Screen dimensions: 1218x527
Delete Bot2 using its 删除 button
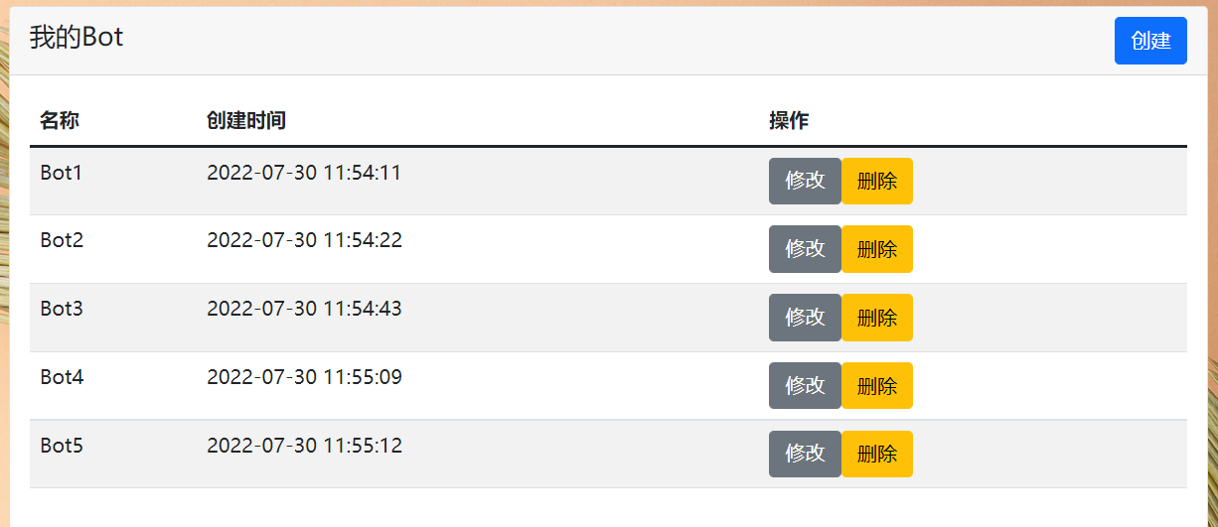(877, 249)
